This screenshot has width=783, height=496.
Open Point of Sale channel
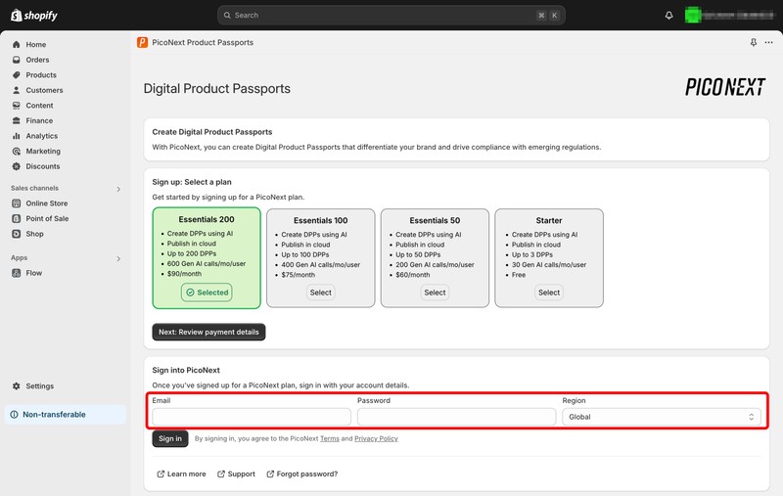[47, 218]
